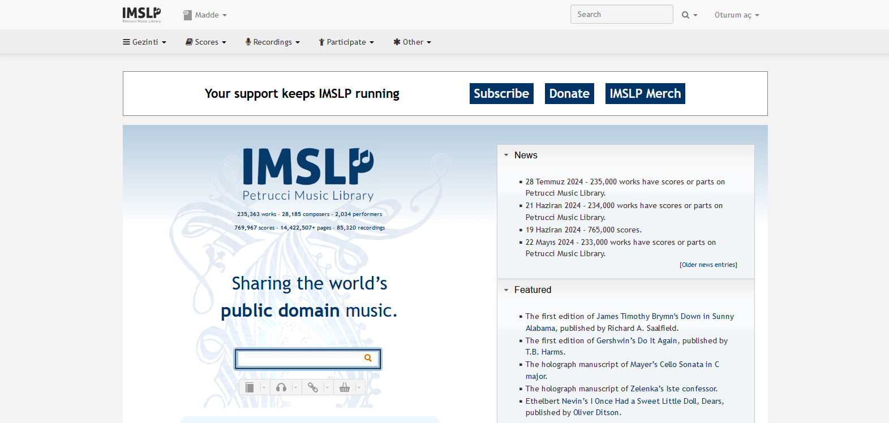Open the Oturum aç login menu
This screenshot has height=423, width=889.
point(737,15)
